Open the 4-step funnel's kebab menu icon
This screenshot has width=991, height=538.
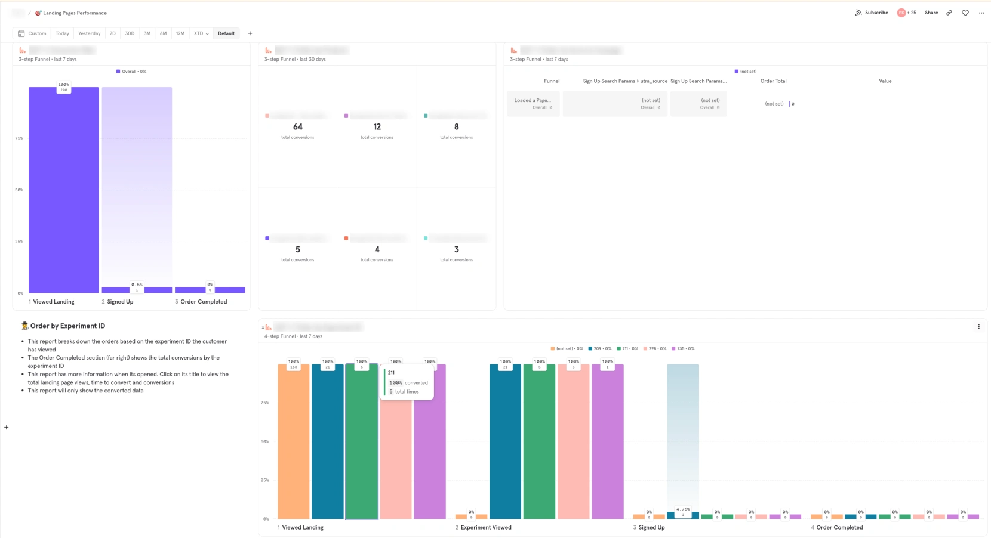coord(978,326)
